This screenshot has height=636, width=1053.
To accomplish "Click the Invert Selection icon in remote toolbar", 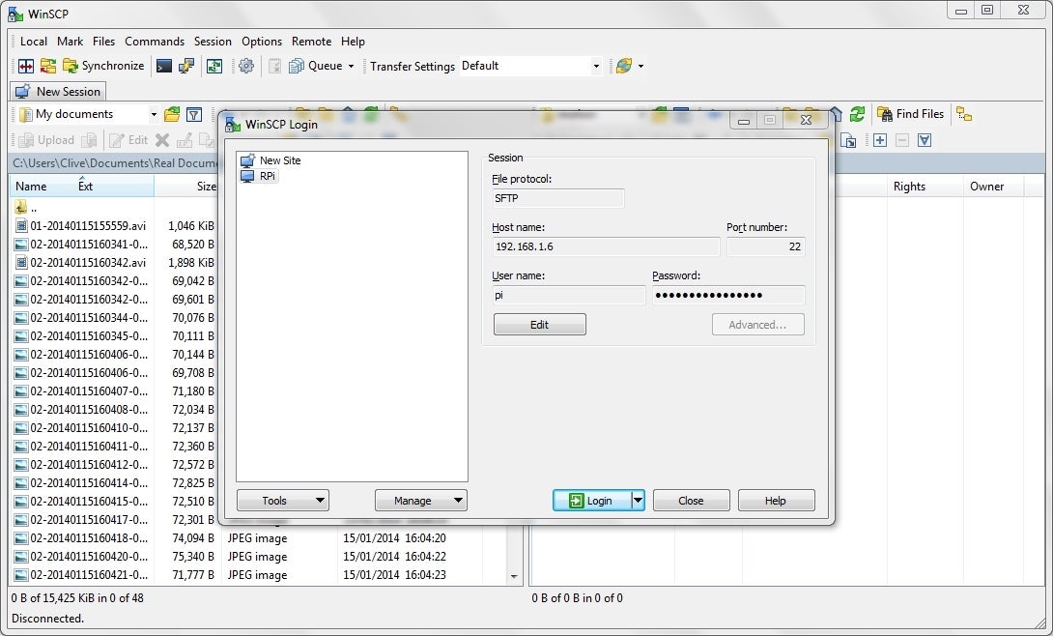I will [x=925, y=140].
